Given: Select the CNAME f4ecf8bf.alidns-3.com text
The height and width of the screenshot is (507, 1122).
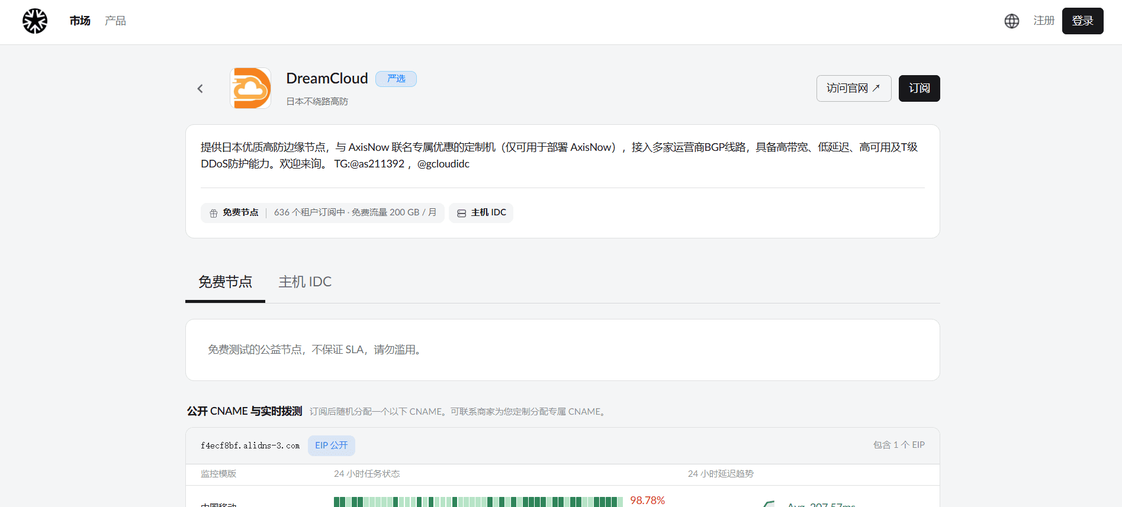Looking at the screenshot, I should [250, 445].
